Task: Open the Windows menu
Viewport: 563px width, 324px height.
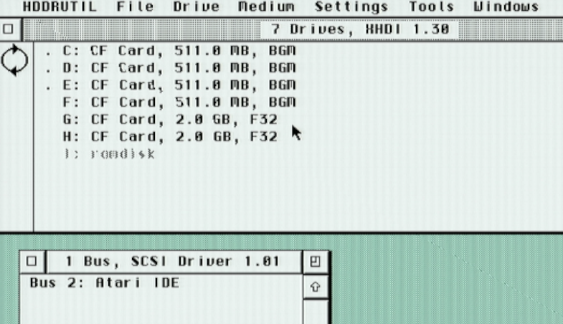Action: (x=506, y=6)
